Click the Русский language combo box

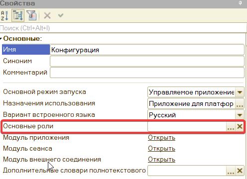click(x=191, y=115)
